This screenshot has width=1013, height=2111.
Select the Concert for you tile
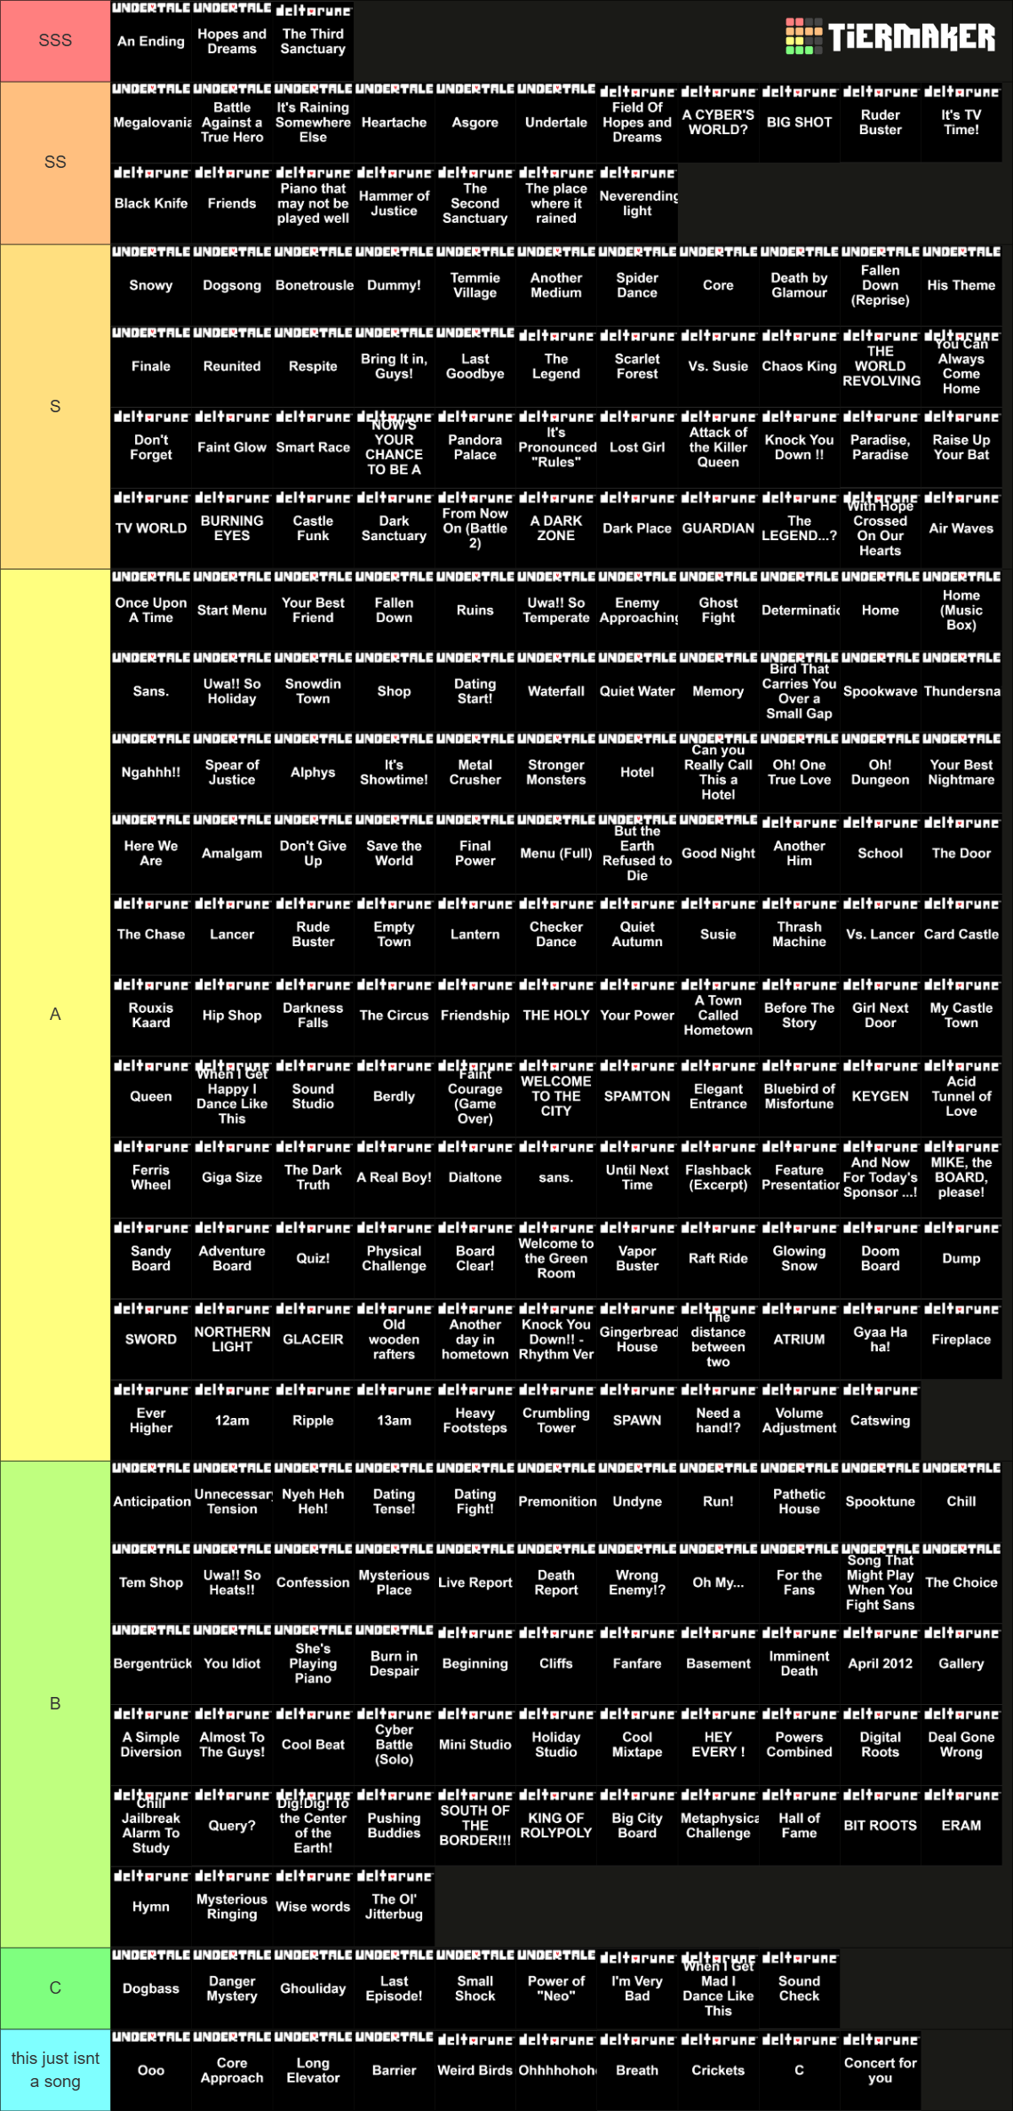point(881,2069)
